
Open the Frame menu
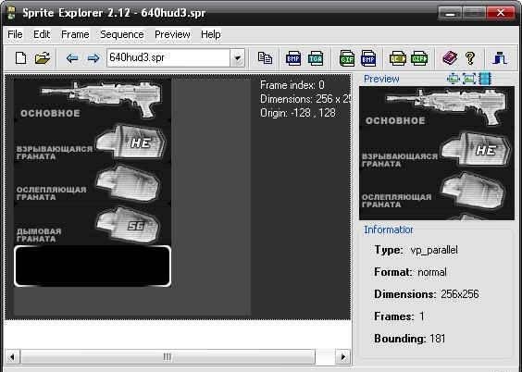click(75, 34)
